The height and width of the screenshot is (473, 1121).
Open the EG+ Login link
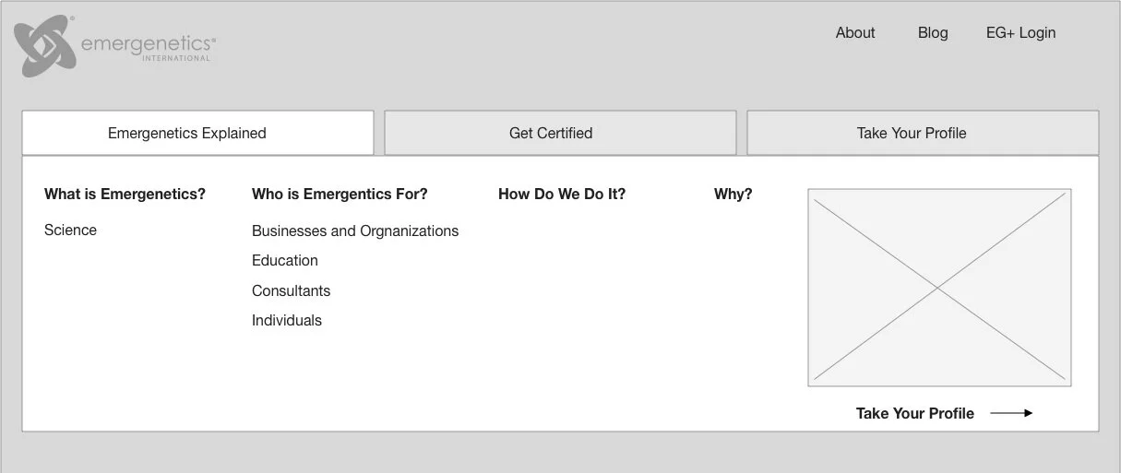click(1020, 33)
